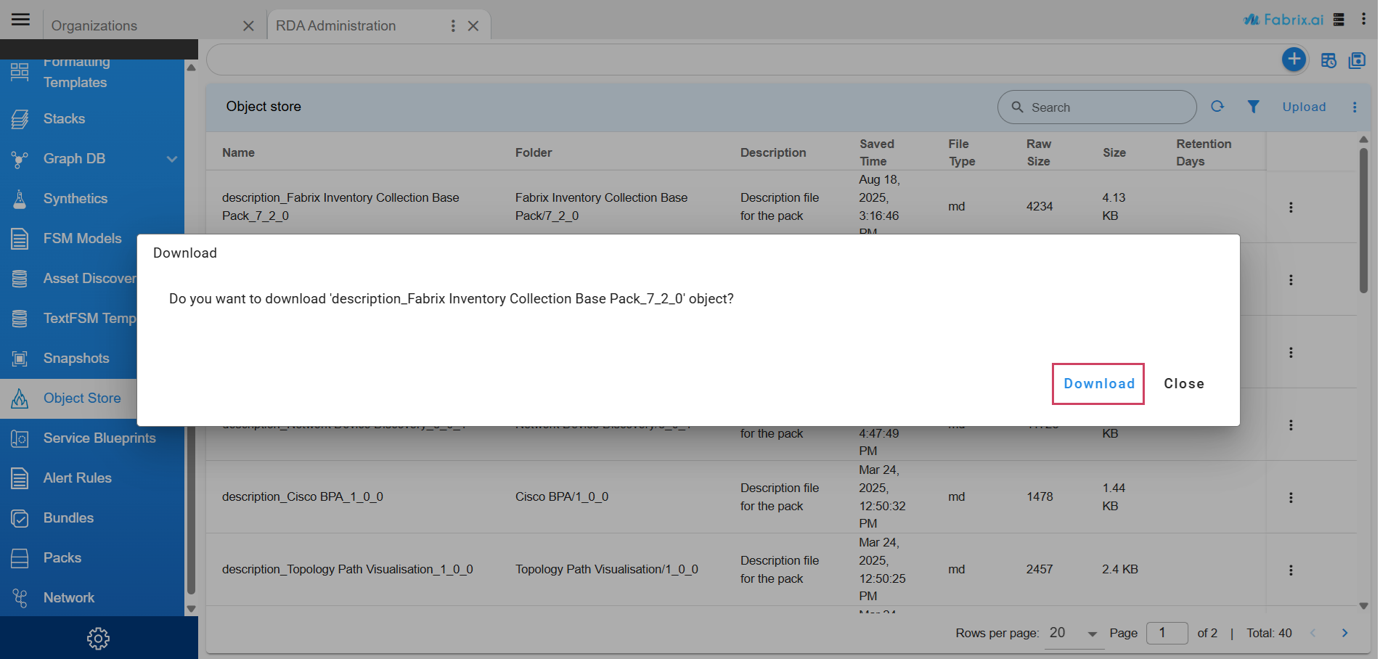Open the settings gear in sidebar

98,639
